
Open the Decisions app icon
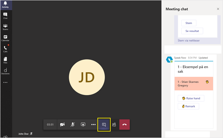pyautogui.click(x=5, y=71)
